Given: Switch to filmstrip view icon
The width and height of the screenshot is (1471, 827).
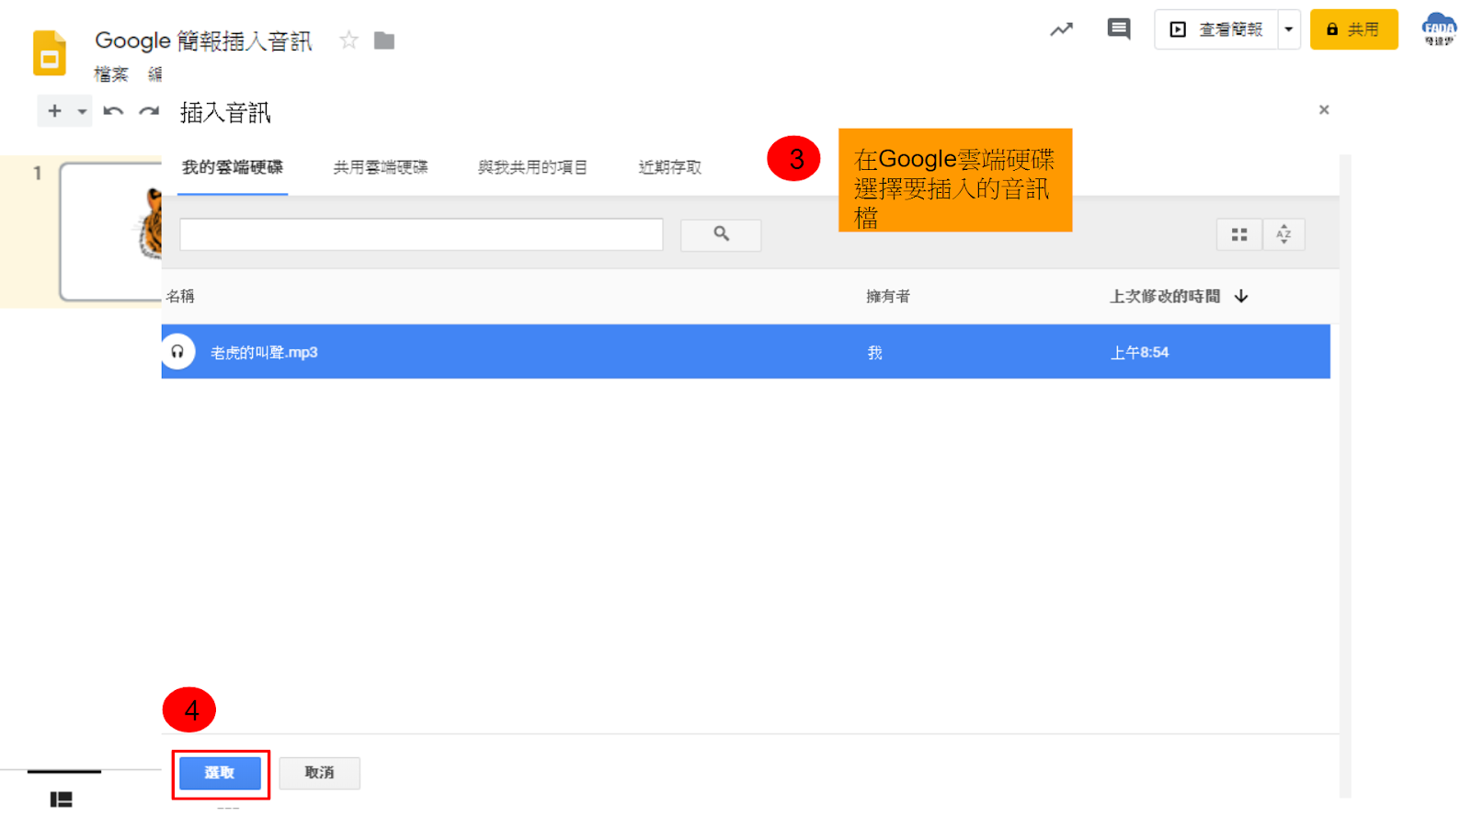Looking at the screenshot, I should (61, 799).
